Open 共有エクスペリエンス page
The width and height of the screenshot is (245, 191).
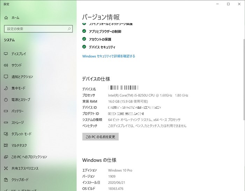click(25, 168)
